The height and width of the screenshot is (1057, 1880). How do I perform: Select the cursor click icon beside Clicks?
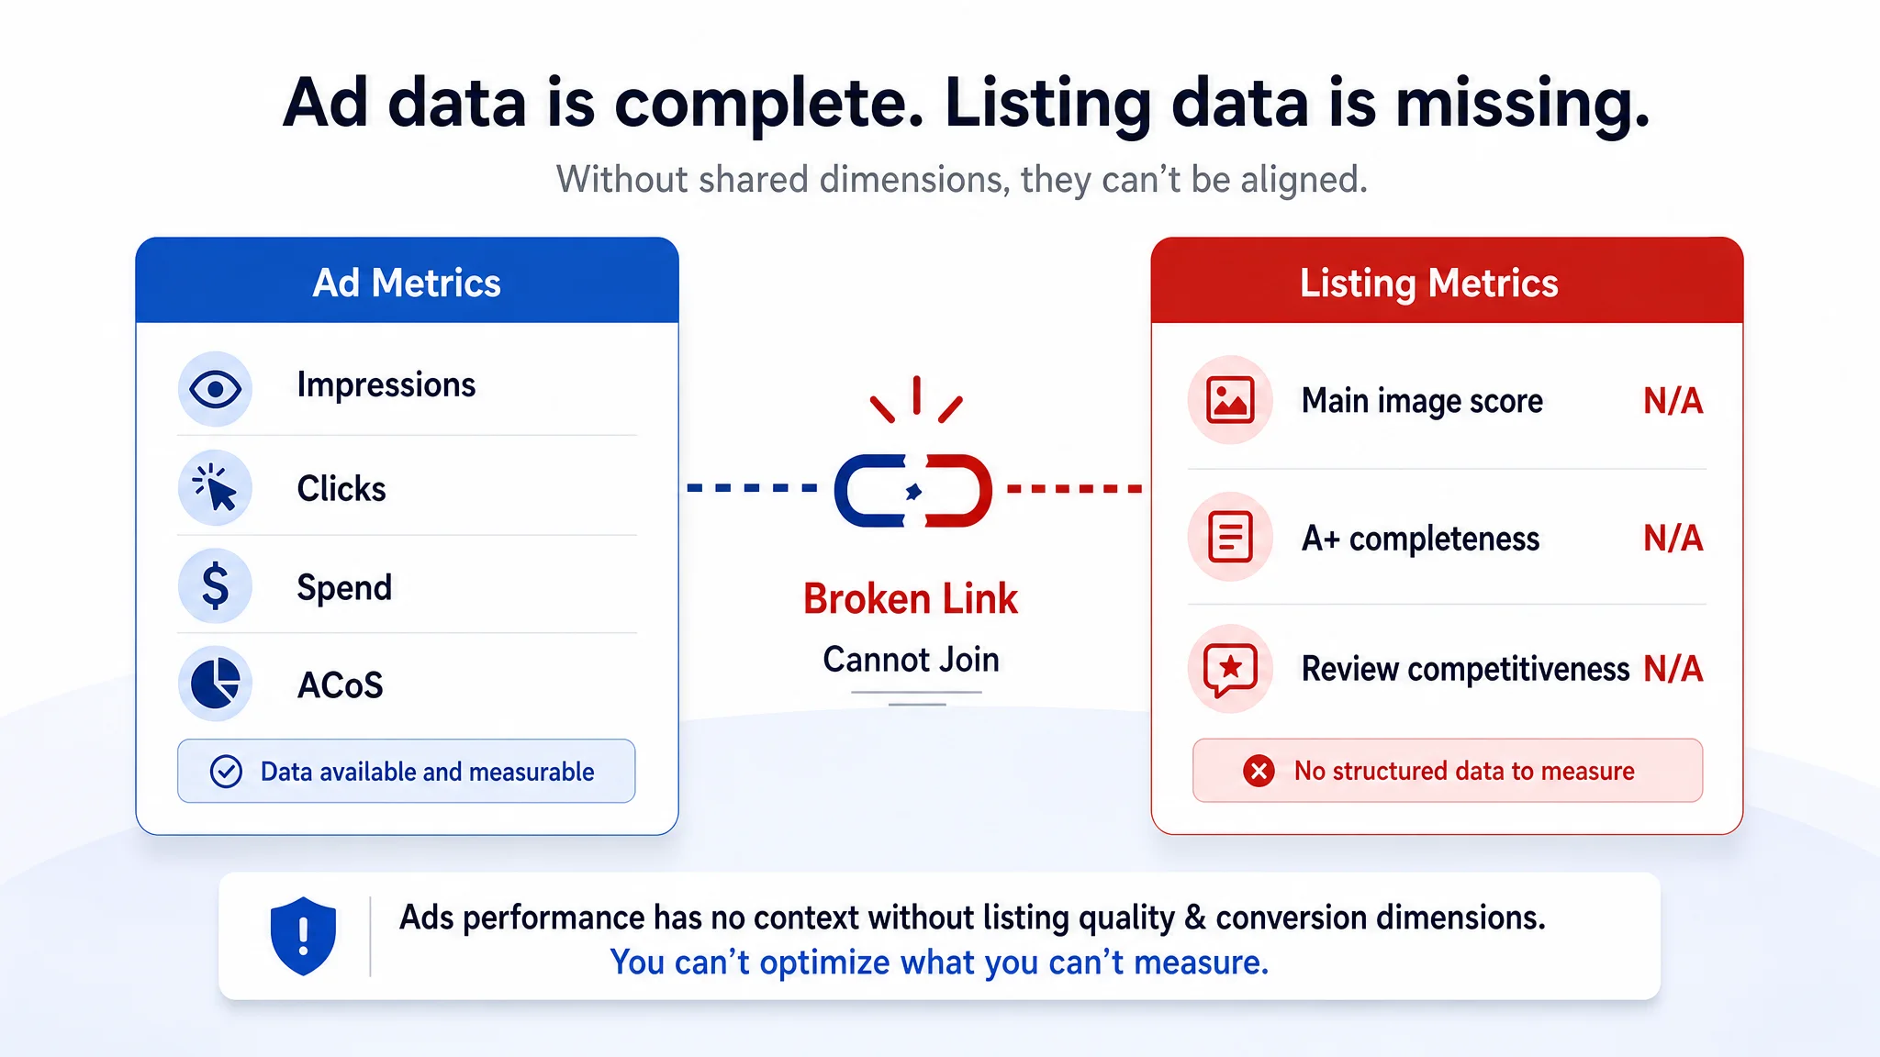click(x=215, y=487)
